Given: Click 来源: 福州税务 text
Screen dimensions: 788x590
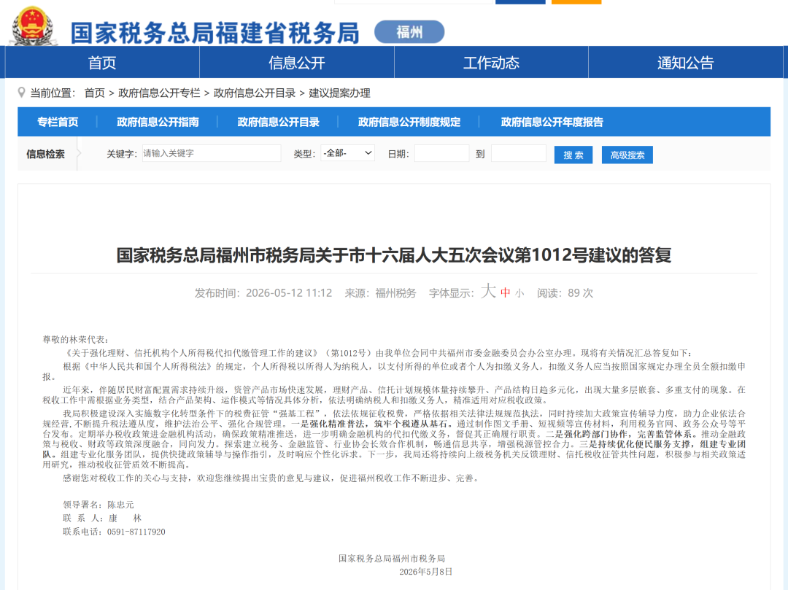Looking at the screenshot, I should [380, 293].
